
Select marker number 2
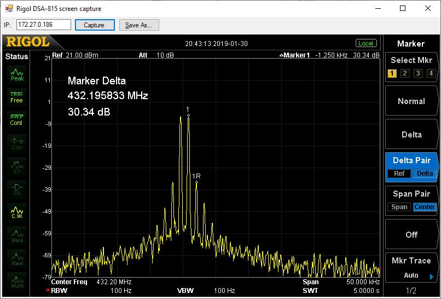pos(405,73)
